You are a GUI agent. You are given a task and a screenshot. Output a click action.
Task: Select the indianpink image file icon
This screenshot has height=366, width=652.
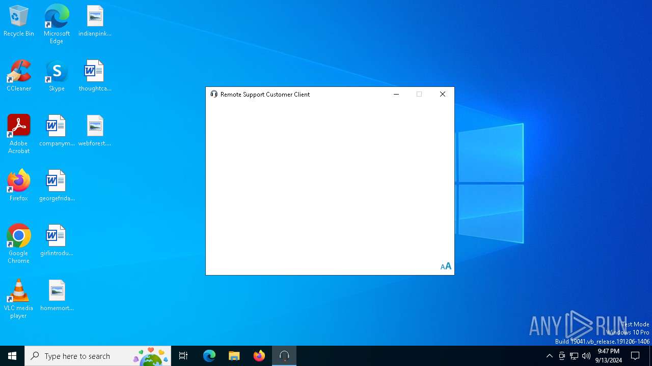click(95, 21)
